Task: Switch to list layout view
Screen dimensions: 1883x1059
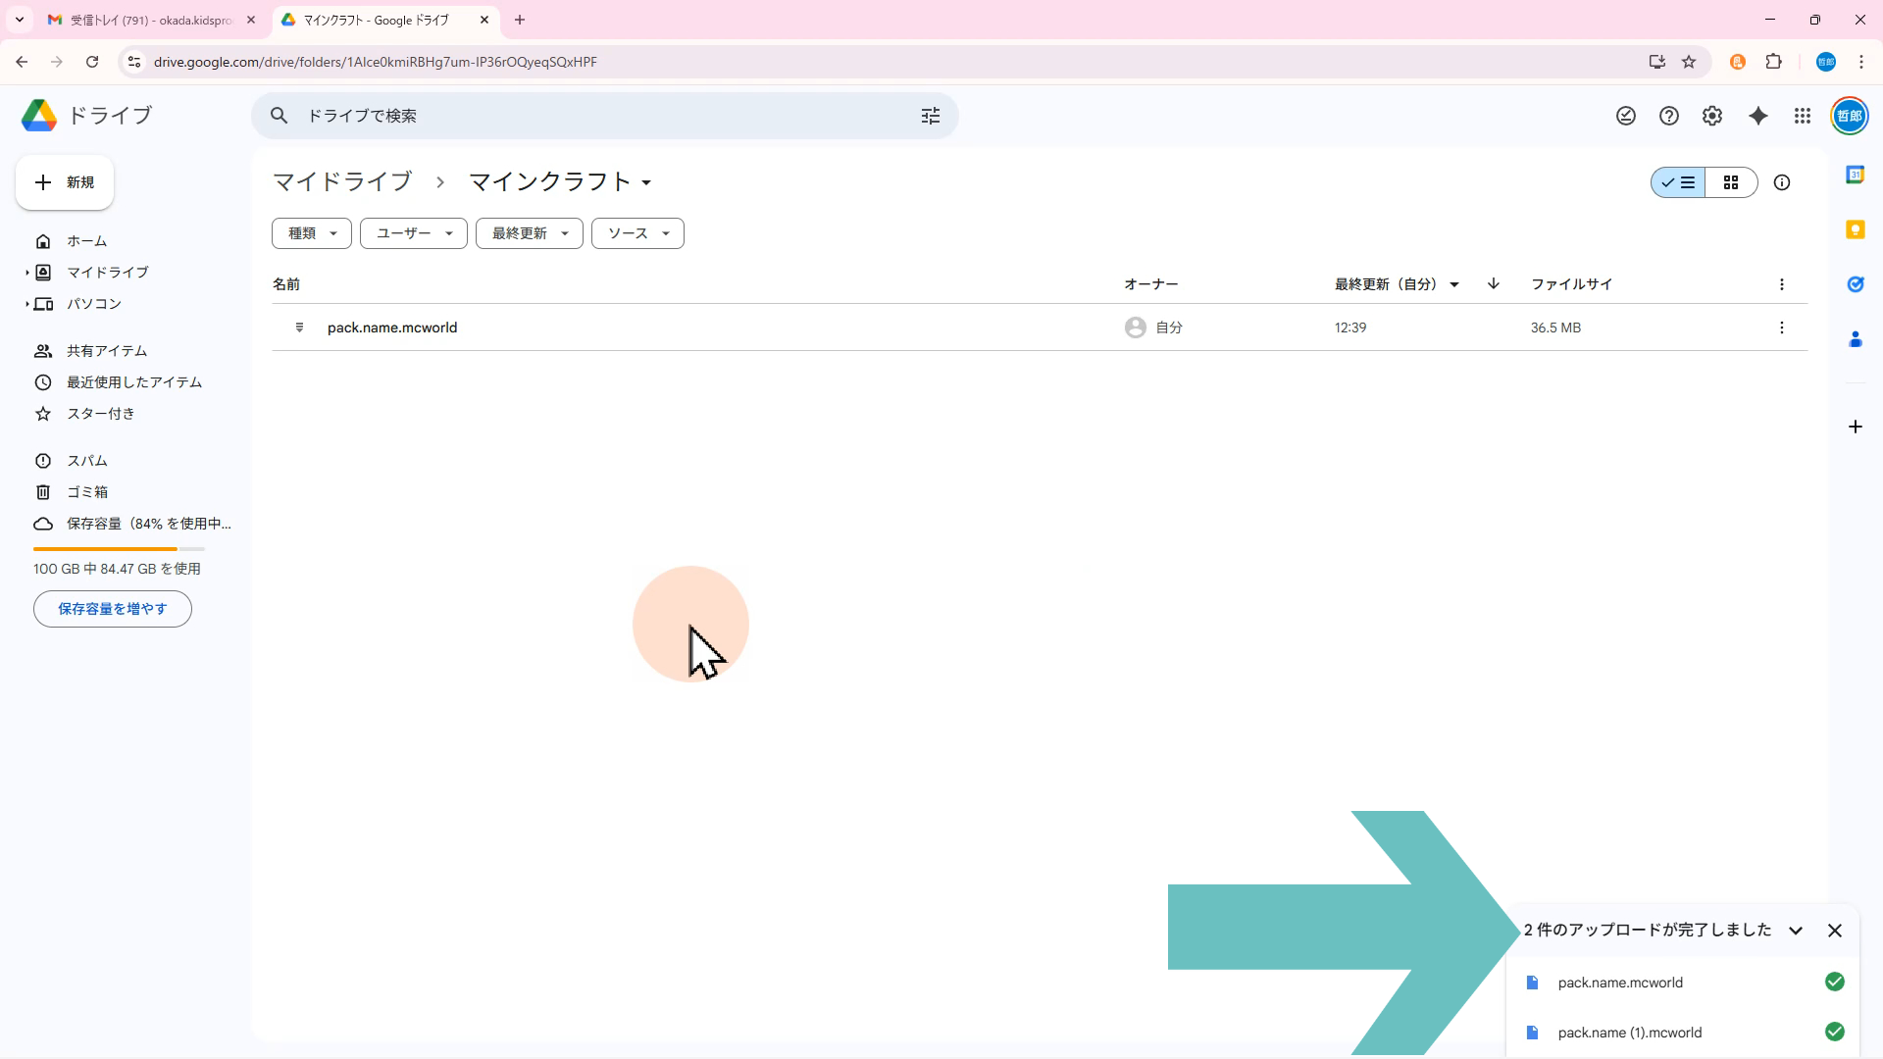Action: pyautogui.click(x=1678, y=182)
